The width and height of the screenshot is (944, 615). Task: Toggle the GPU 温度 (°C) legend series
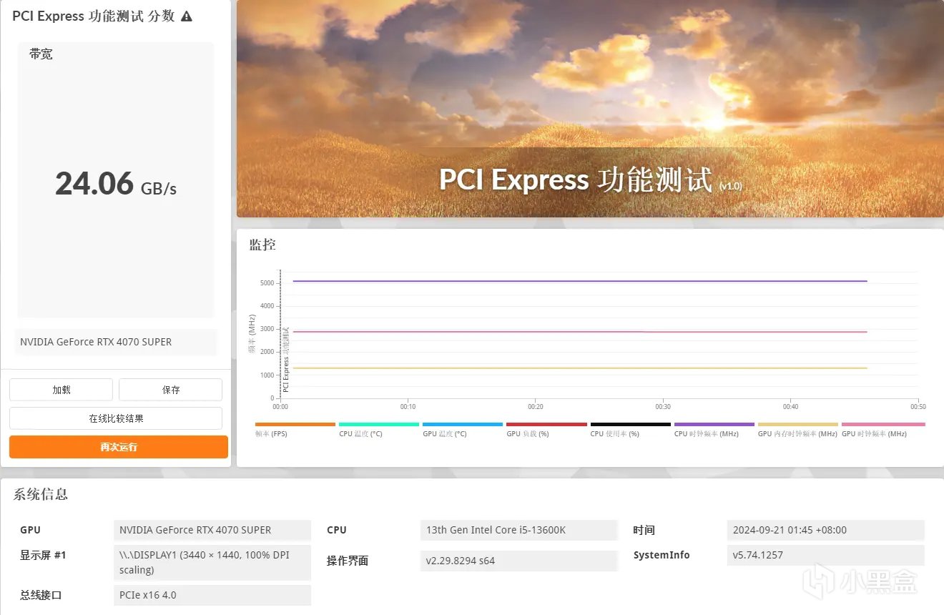pos(463,430)
